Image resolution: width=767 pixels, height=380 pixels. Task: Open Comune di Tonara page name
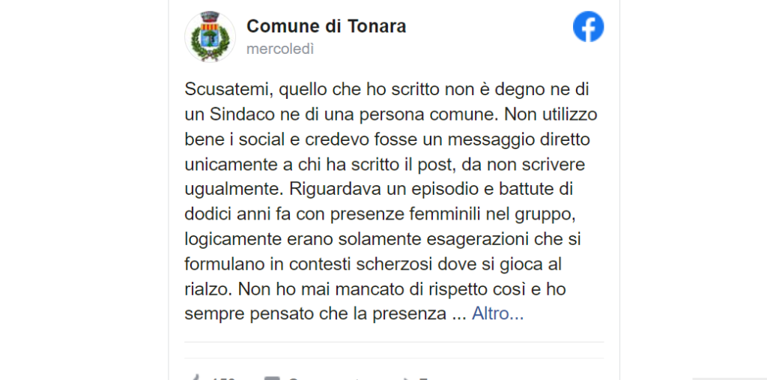[x=327, y=26]
